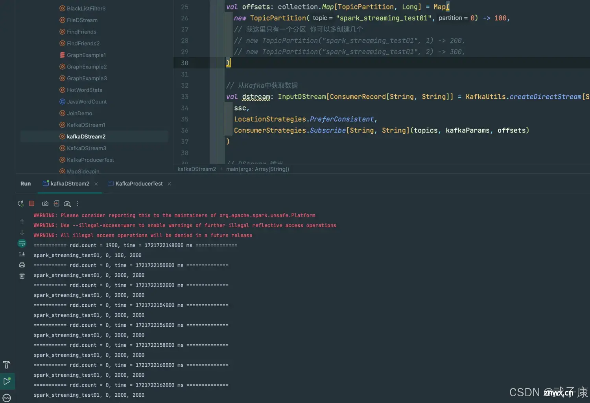Image resolution: width=590 pixels, height=403 pixels.
Task: Open the Run tool window icon
Action: [7, 381]
